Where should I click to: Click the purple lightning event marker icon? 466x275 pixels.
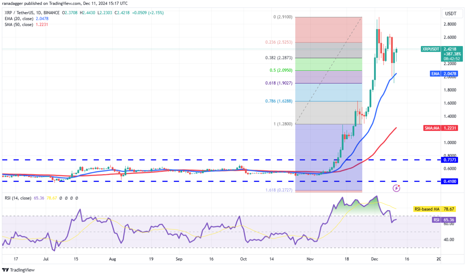[x=396, y=188]
